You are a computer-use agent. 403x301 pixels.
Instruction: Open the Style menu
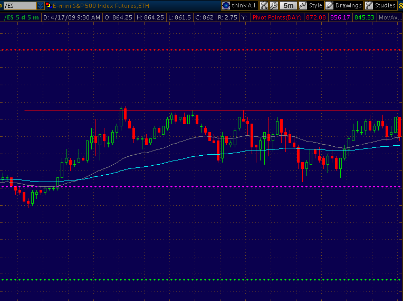tap(315, 5)
